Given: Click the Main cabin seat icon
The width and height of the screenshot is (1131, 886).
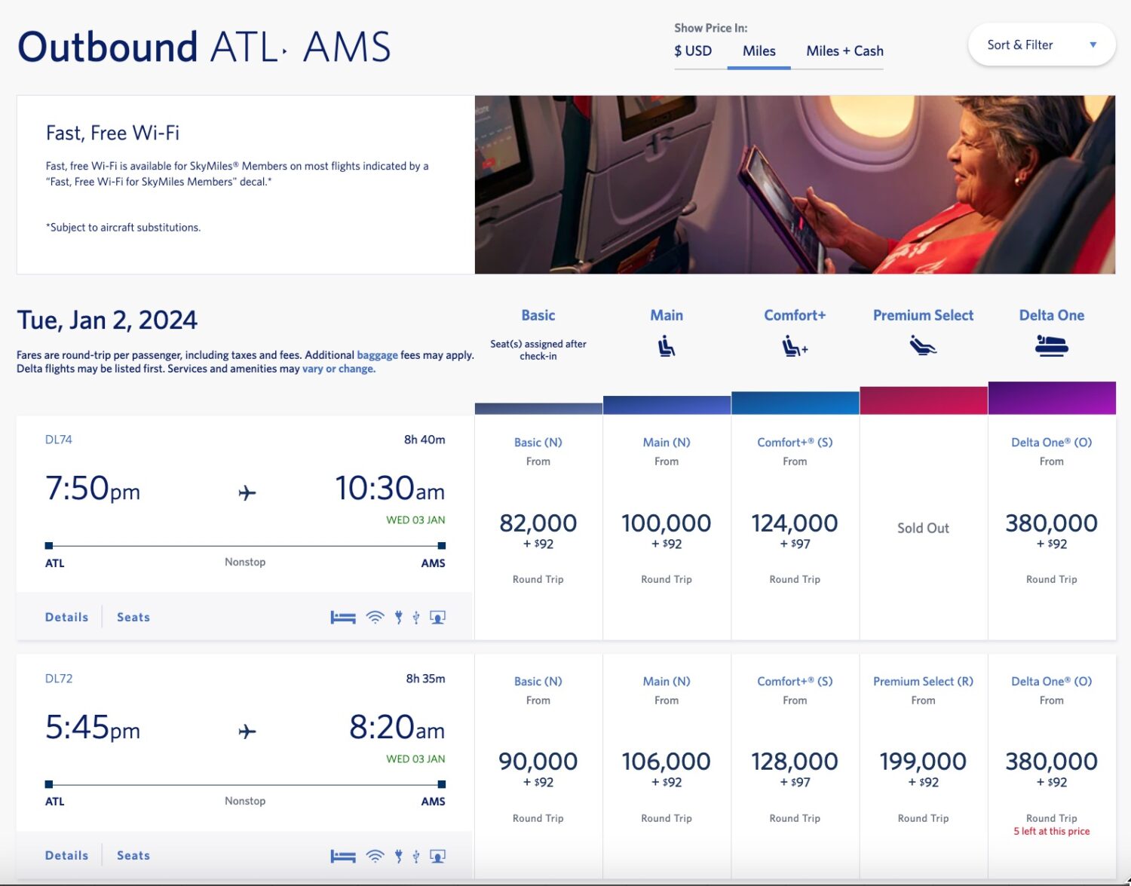Looking at the screenshot, I should click(667, 346).
